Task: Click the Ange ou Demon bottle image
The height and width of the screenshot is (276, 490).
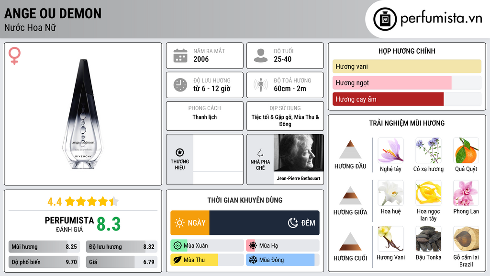Action: coord(83,114)
